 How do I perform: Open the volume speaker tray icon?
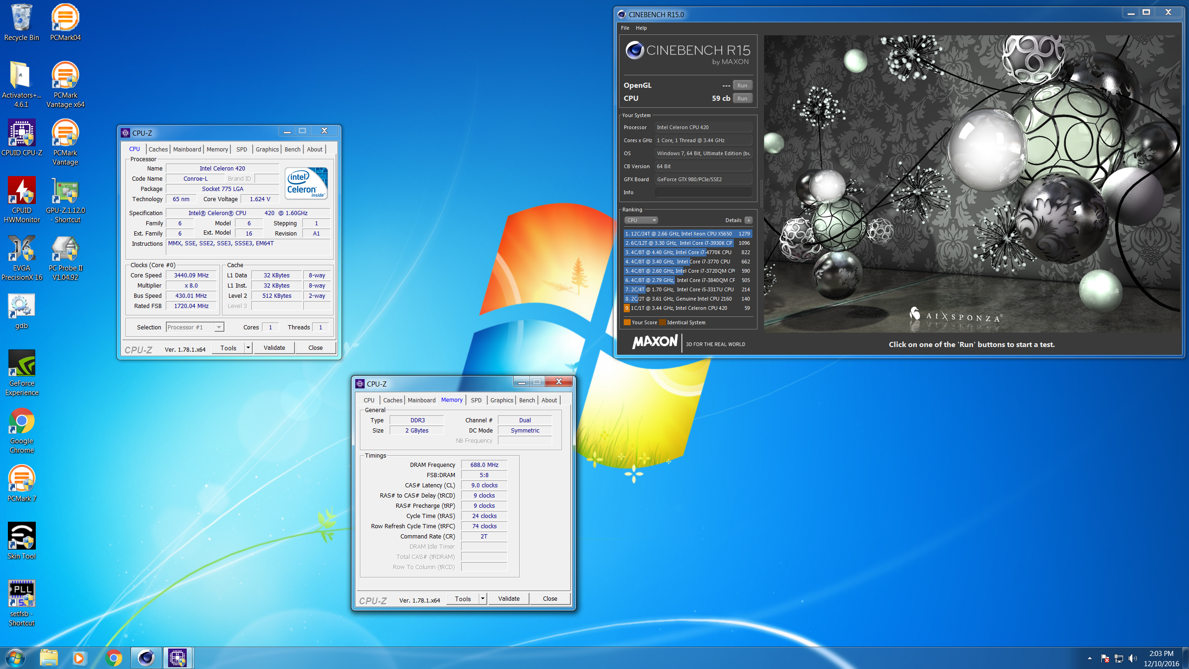(x=1132, y=658)
